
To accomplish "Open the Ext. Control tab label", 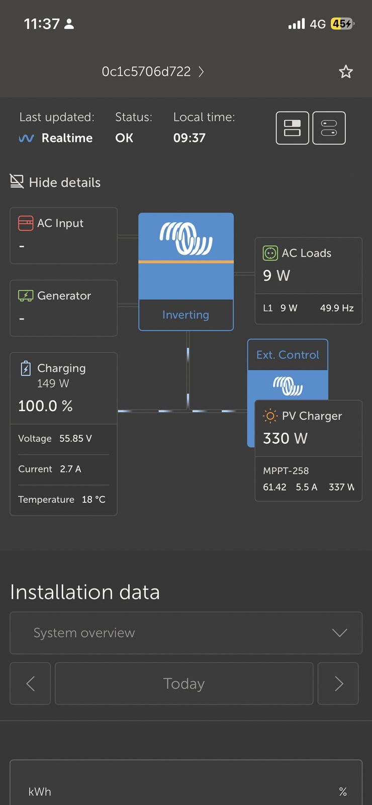I will [288, 355].
